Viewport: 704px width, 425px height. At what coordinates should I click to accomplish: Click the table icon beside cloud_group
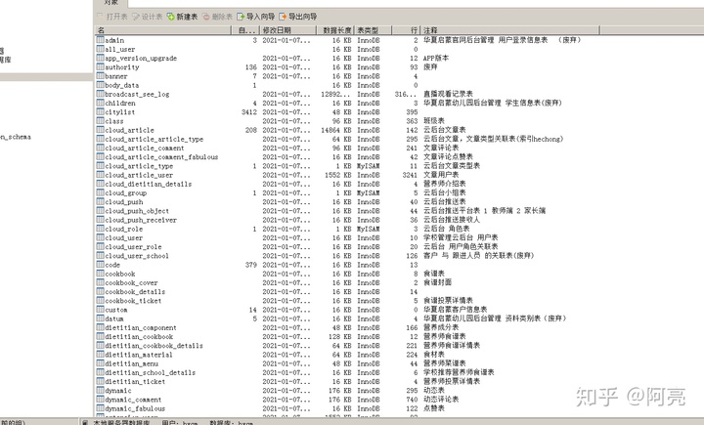point(100,192)
